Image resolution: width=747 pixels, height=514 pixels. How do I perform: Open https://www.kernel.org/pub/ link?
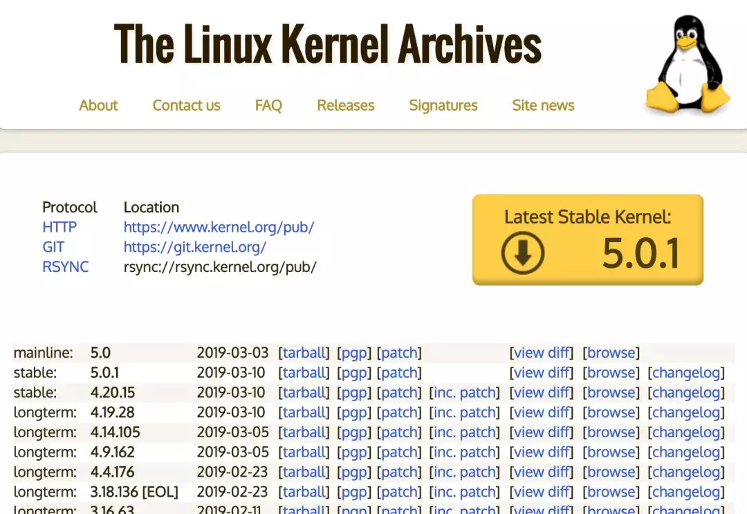click(x=219, y=227)
